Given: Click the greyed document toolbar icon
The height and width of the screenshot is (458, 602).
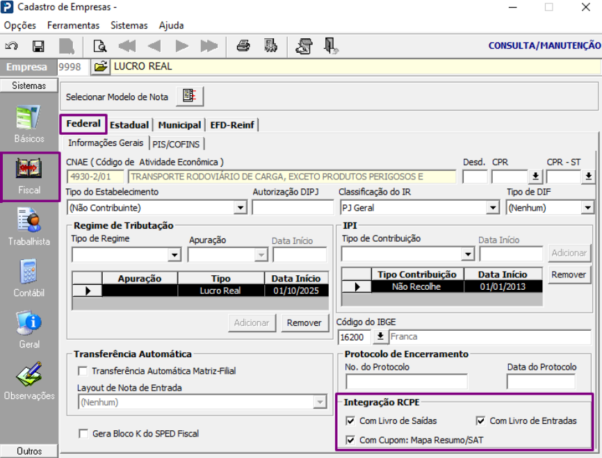Looking at the screenshot, I should coord(67,46).
